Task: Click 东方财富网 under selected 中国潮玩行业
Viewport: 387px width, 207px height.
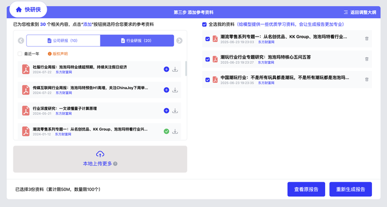Action: click(x=266, y=83)
